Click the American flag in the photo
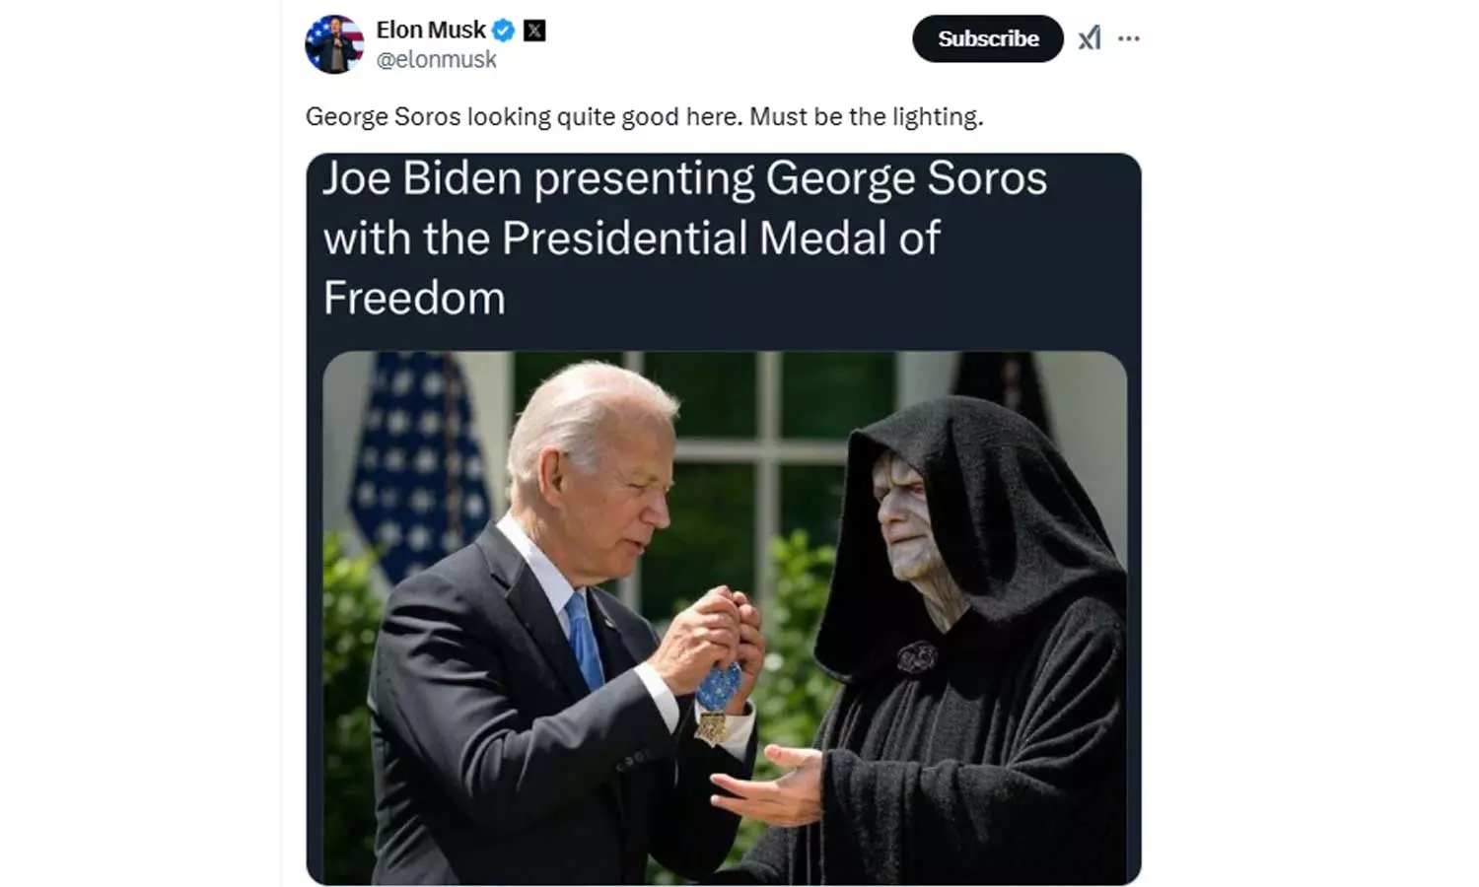The width and height of the screenshot is (1479, 887). (419, 463)
